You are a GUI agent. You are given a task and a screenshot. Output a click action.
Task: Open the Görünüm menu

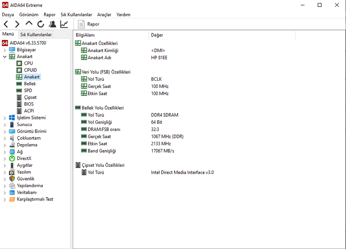(29, 15)
